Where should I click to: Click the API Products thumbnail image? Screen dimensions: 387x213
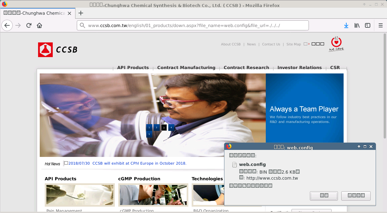[x=80, y=195]
